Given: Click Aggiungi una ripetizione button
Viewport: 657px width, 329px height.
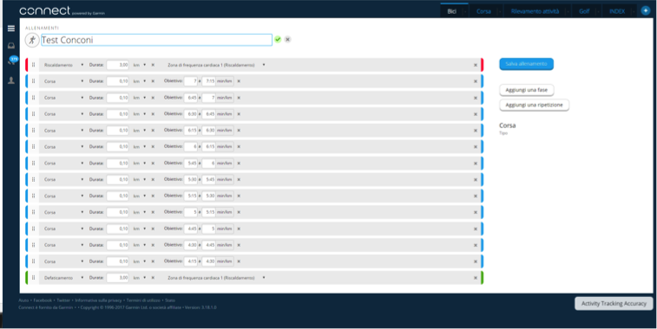Looking at the screenshot, I should pos(535,105).
